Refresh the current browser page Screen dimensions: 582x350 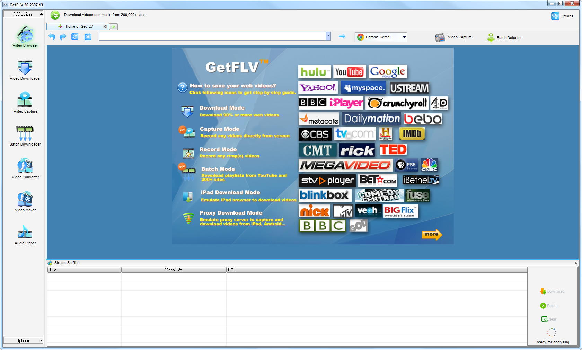click(74, 36)
